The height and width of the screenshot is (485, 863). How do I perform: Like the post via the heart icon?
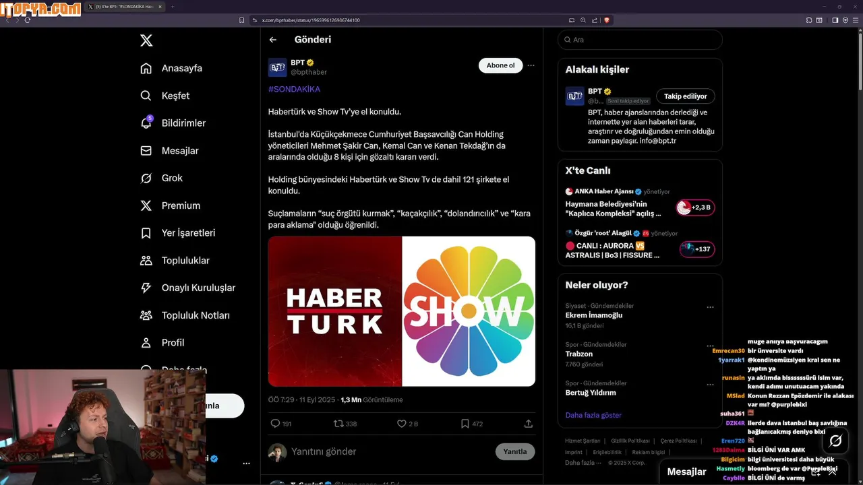click(401, 424)
